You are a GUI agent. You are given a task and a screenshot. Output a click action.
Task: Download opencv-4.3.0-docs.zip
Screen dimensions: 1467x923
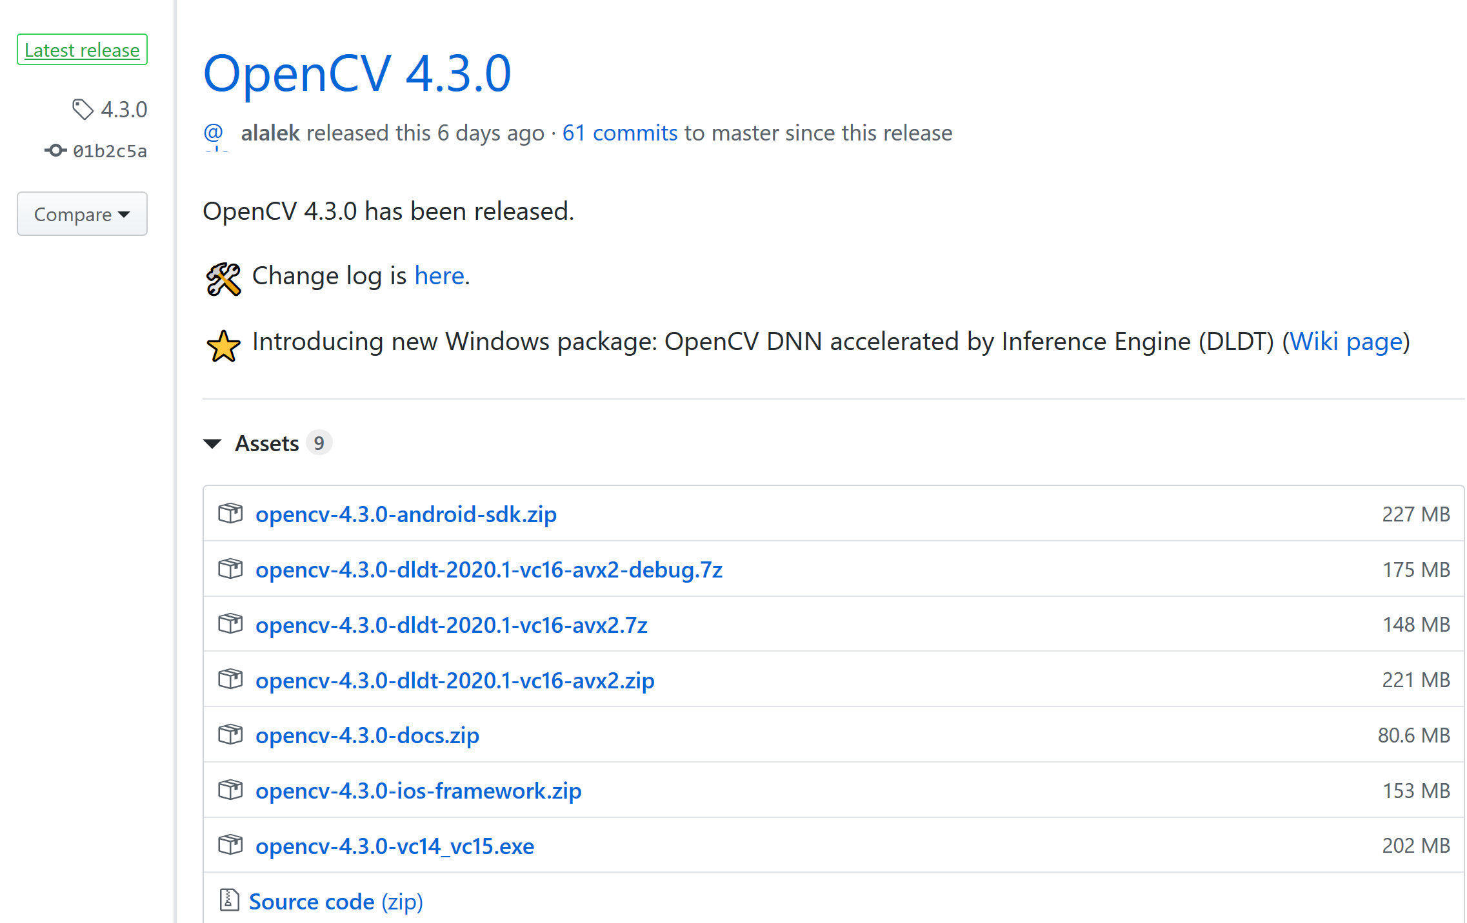[x=367, y=735]
